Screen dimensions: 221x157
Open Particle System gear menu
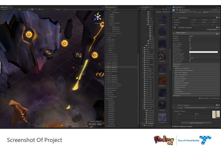[x=219, y=27]
